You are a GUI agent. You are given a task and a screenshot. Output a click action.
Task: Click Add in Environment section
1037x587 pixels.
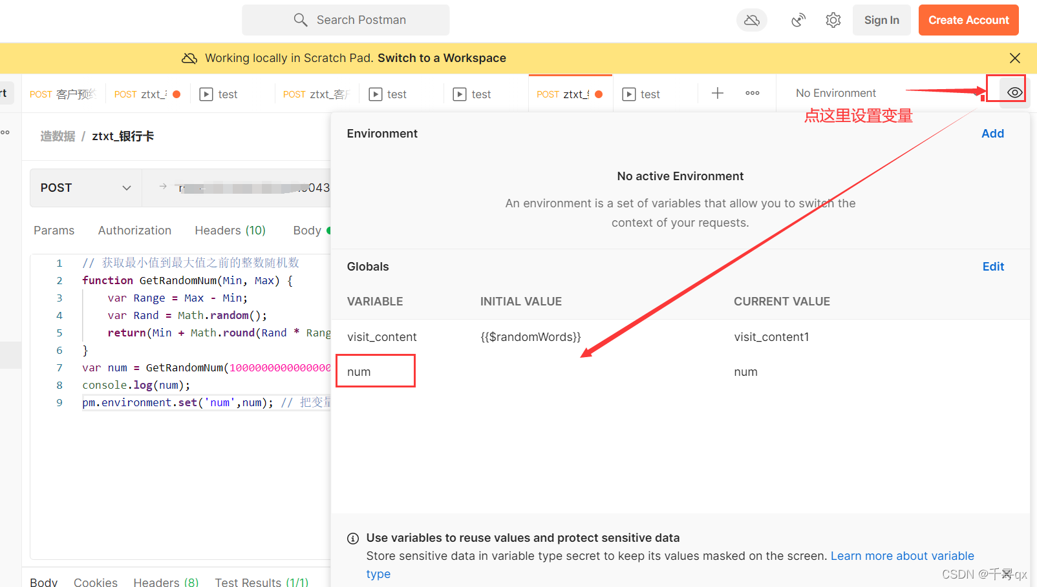point(992,134)
